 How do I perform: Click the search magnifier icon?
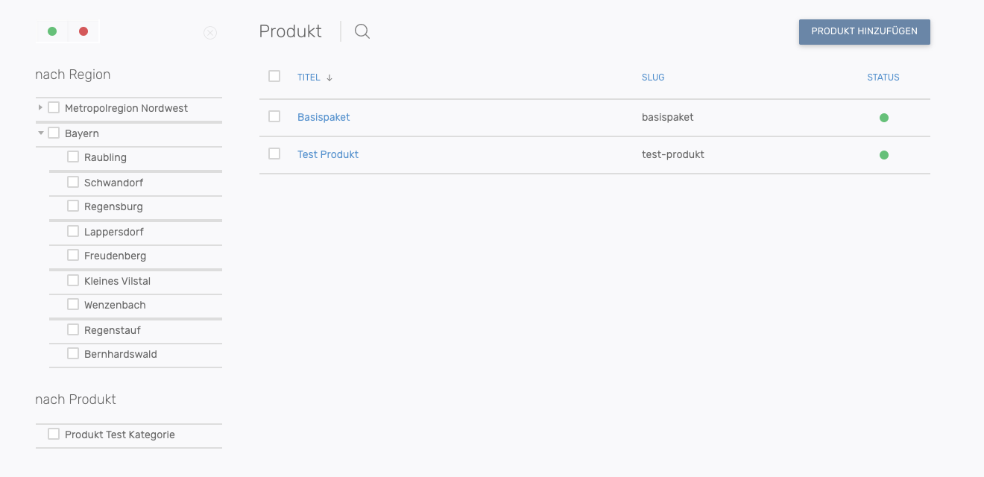pyautogui.click(x=362, y=31)
